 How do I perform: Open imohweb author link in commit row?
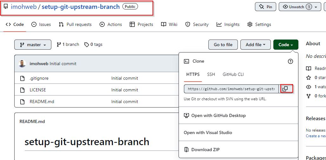coord(39,64)
